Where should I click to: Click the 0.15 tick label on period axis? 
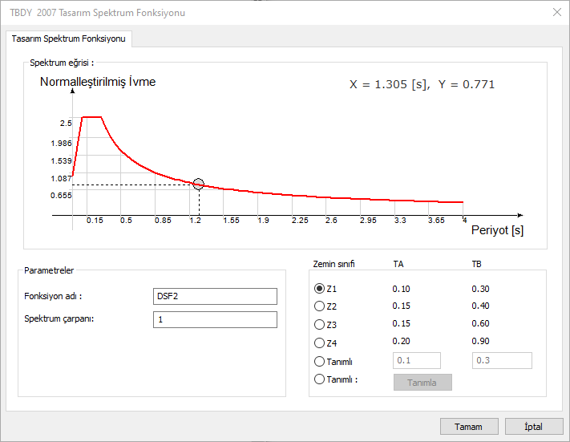pyautogui.click(x=95, y=220)
